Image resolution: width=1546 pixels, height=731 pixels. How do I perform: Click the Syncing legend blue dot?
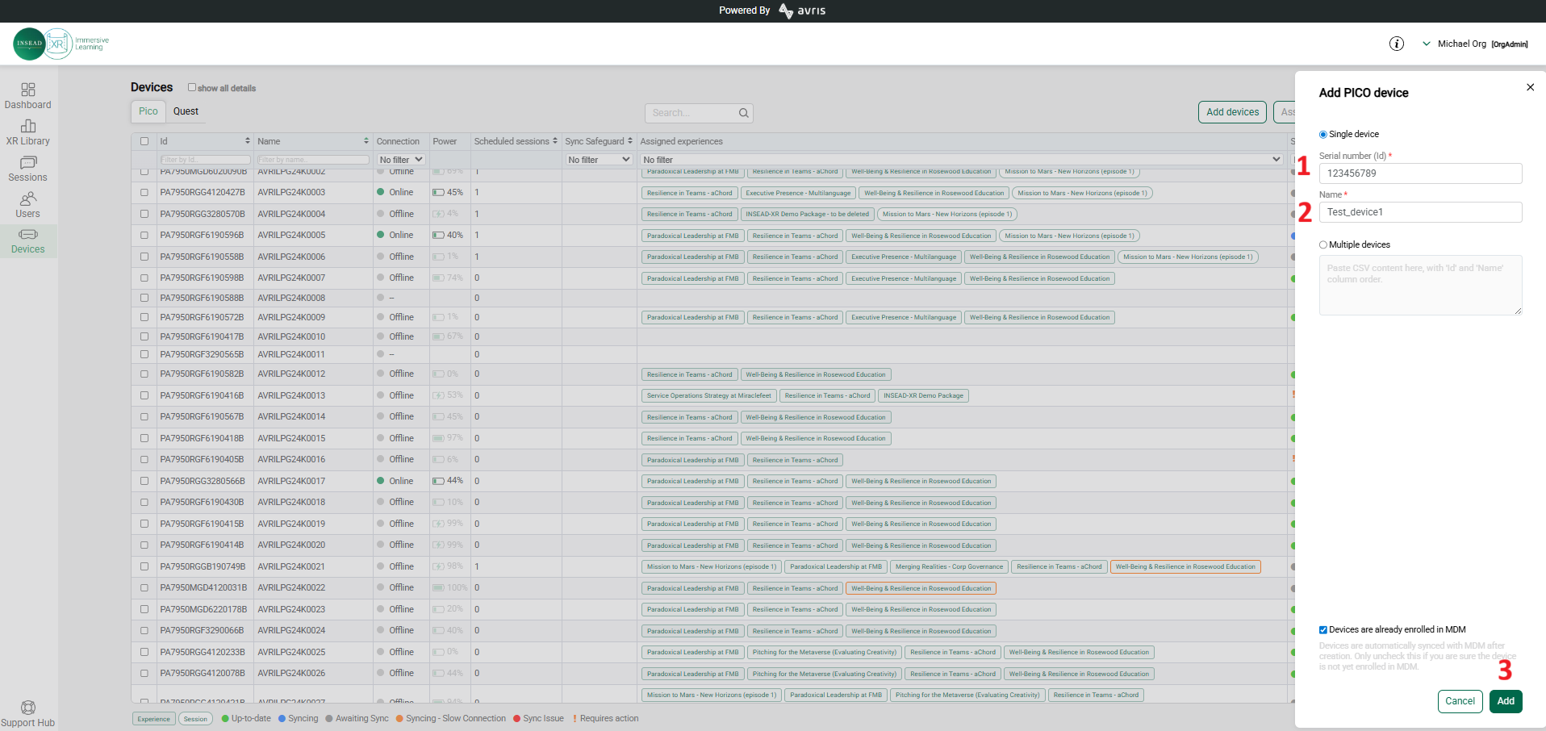click(282, 719)
